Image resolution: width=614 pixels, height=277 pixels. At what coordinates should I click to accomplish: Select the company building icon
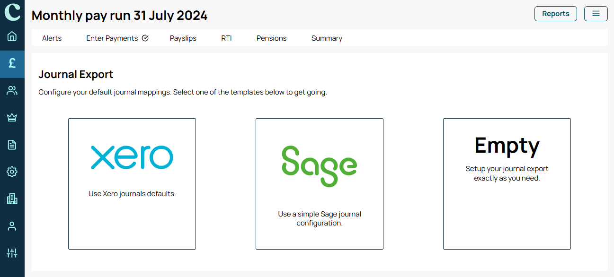tap(12, 199)
